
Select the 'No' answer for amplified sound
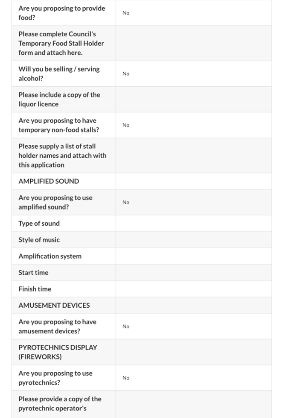coord(126,202)
